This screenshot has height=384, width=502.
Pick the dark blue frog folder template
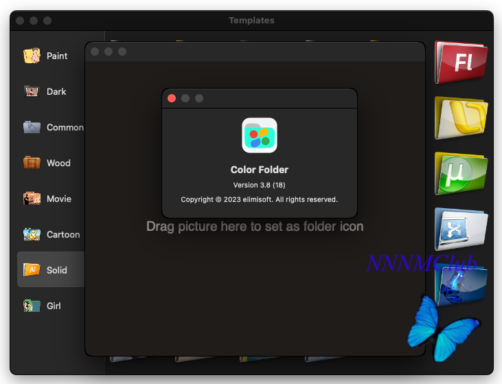coord(461,285)
